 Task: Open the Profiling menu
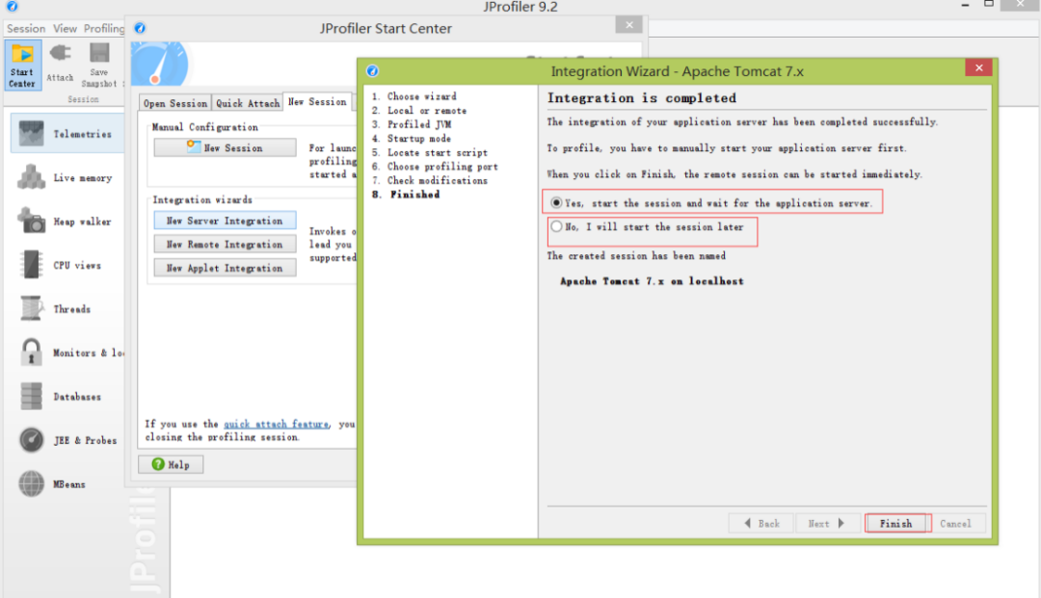(103, 29)
